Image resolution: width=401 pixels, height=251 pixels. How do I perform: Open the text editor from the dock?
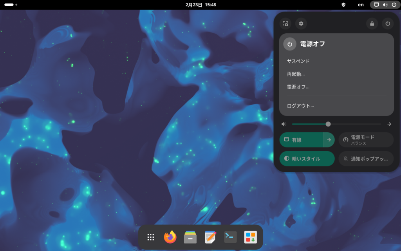click(210, 237)
